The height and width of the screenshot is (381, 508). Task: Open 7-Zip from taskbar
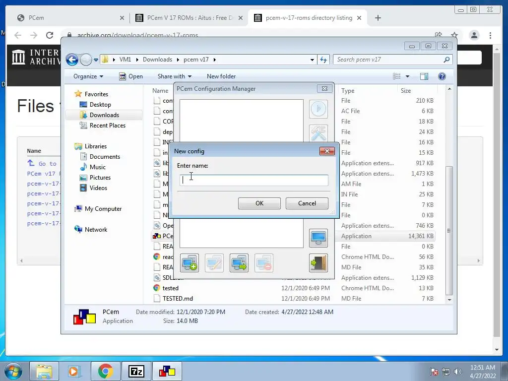(136, 371)
